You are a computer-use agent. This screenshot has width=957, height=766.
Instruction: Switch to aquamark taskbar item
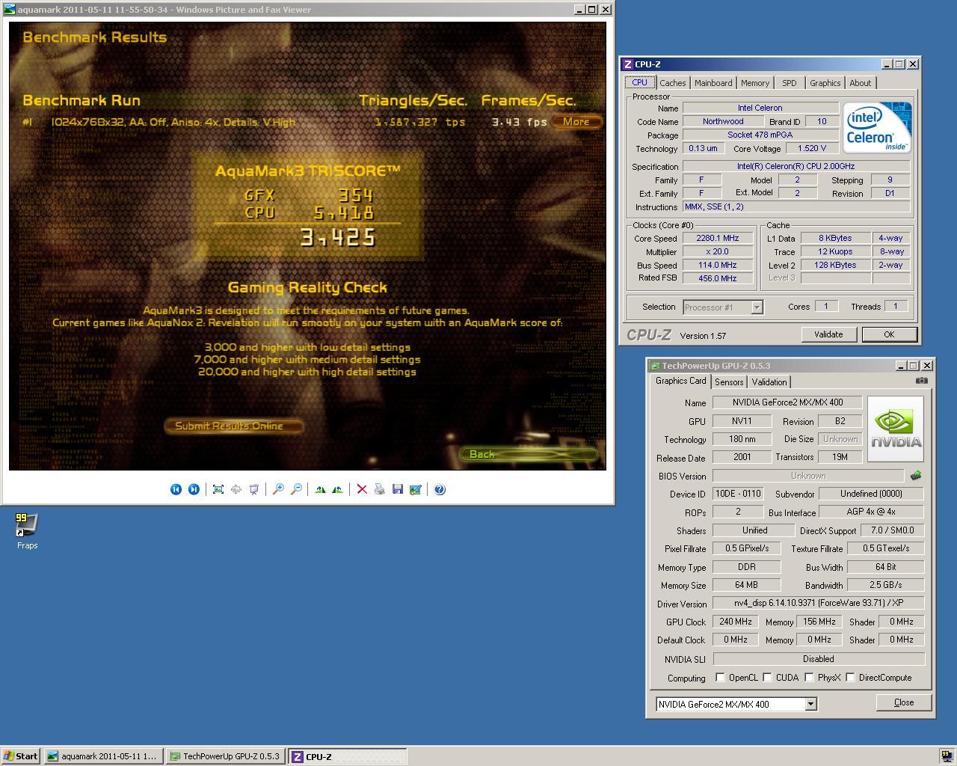[x=103, y=756]
